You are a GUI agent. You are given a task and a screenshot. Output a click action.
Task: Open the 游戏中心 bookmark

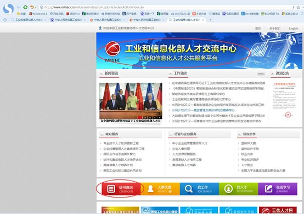(x=73, y=14)
